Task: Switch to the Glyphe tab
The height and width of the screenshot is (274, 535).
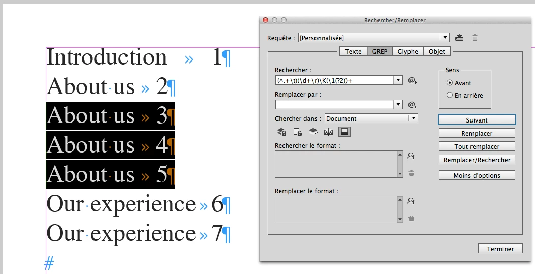Action: point(408,51)
